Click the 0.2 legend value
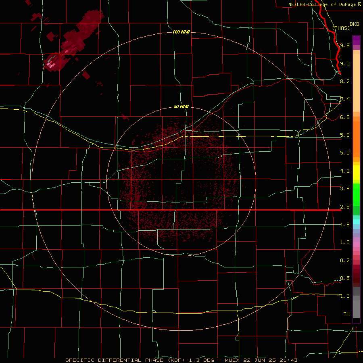The width and height of the screenshot is (363, 363). click(345, 261)
